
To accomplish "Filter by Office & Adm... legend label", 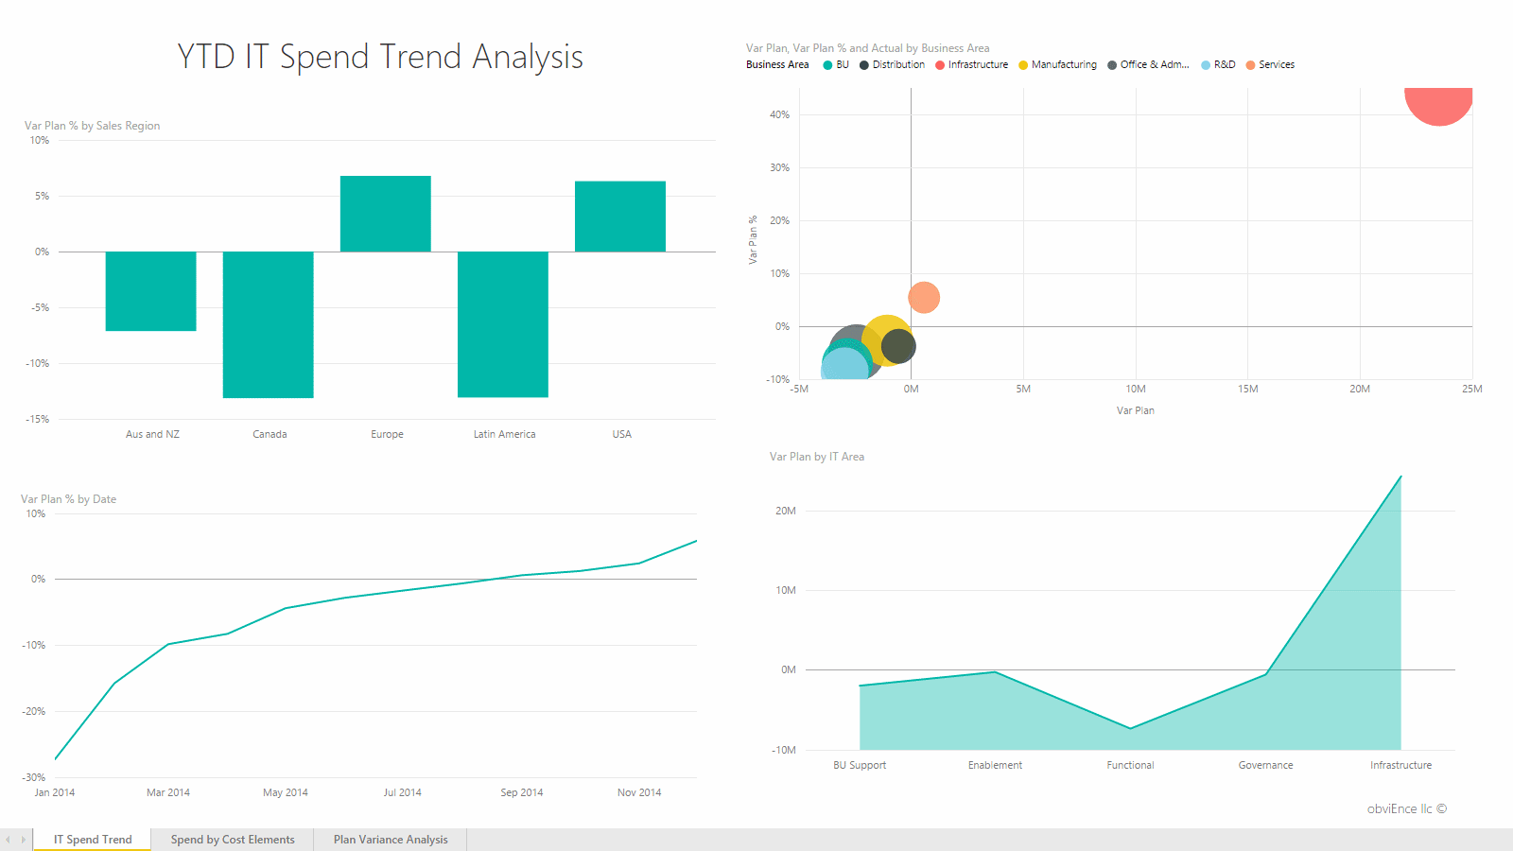I will (x=1155, y=64).
